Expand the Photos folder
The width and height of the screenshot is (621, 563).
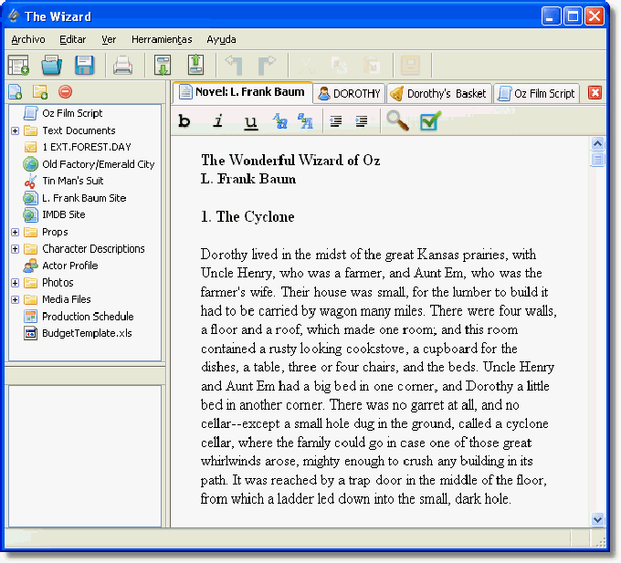coord(15,283)
